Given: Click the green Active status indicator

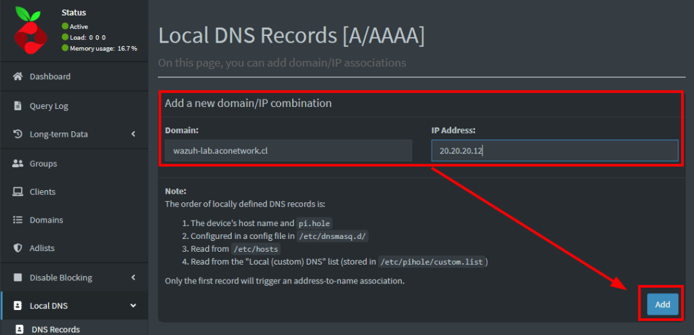Looking at the screenshot, I should [x=65, y=26].
